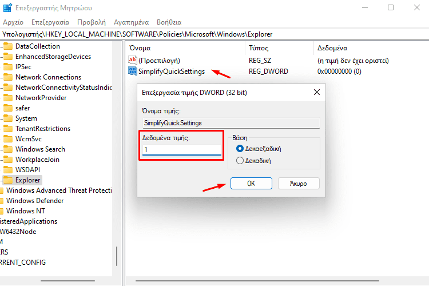The height and width of the screenshot is (286, 429).
Task: Cancel the dialog with Άκυρο
Action: (299, 184)
